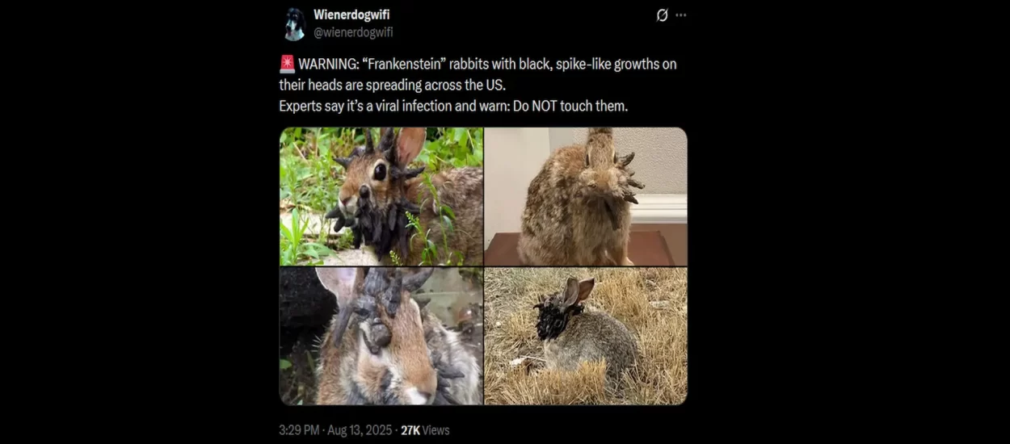
Task: Open top-right indoor rabbit photo
Action: [x=586, y=196]
